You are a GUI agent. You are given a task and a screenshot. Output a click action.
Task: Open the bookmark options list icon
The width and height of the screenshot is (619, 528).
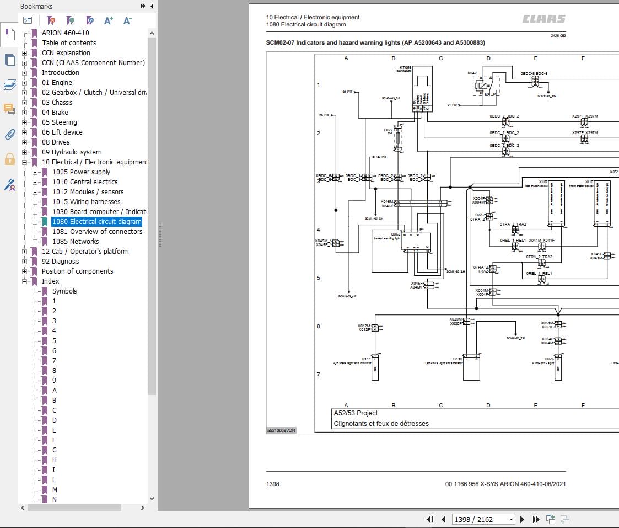(x=28, y=20)
